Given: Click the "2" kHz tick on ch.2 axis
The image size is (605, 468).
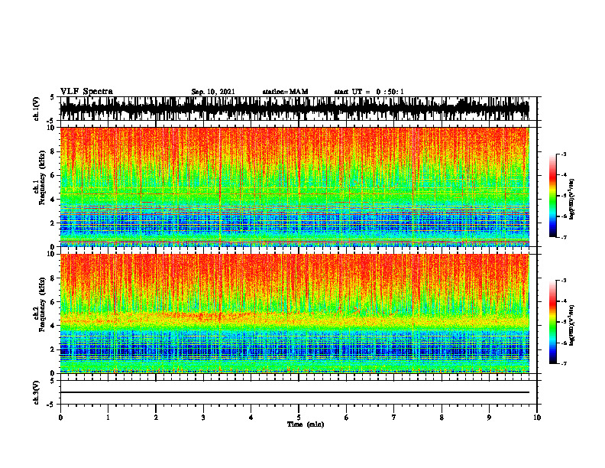Looking at the screenshot, I should [53, 349].
